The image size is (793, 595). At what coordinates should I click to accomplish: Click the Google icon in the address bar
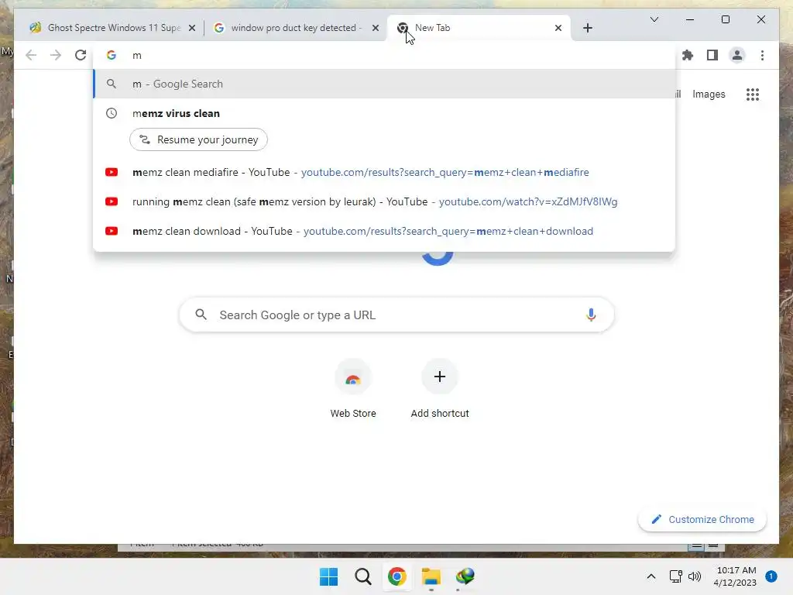(x=112, y=55)
